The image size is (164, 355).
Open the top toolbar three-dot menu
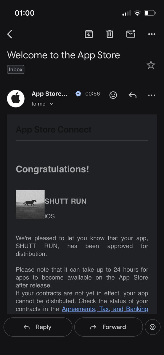point(152,34)
